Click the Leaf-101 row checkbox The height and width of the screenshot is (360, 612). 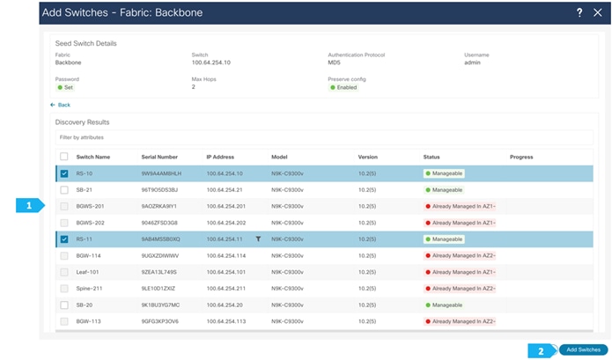[64, 272]
